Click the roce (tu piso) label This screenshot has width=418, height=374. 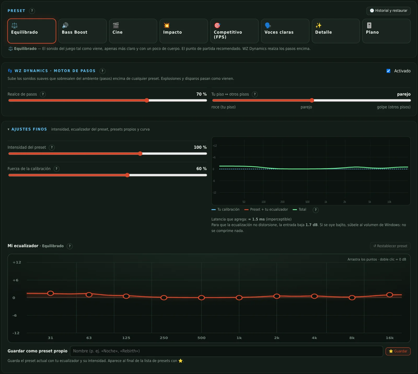pos(223,107)
